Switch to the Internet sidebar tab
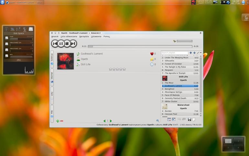The height and width of the screenshot is (156, 249). coord(52,78)
